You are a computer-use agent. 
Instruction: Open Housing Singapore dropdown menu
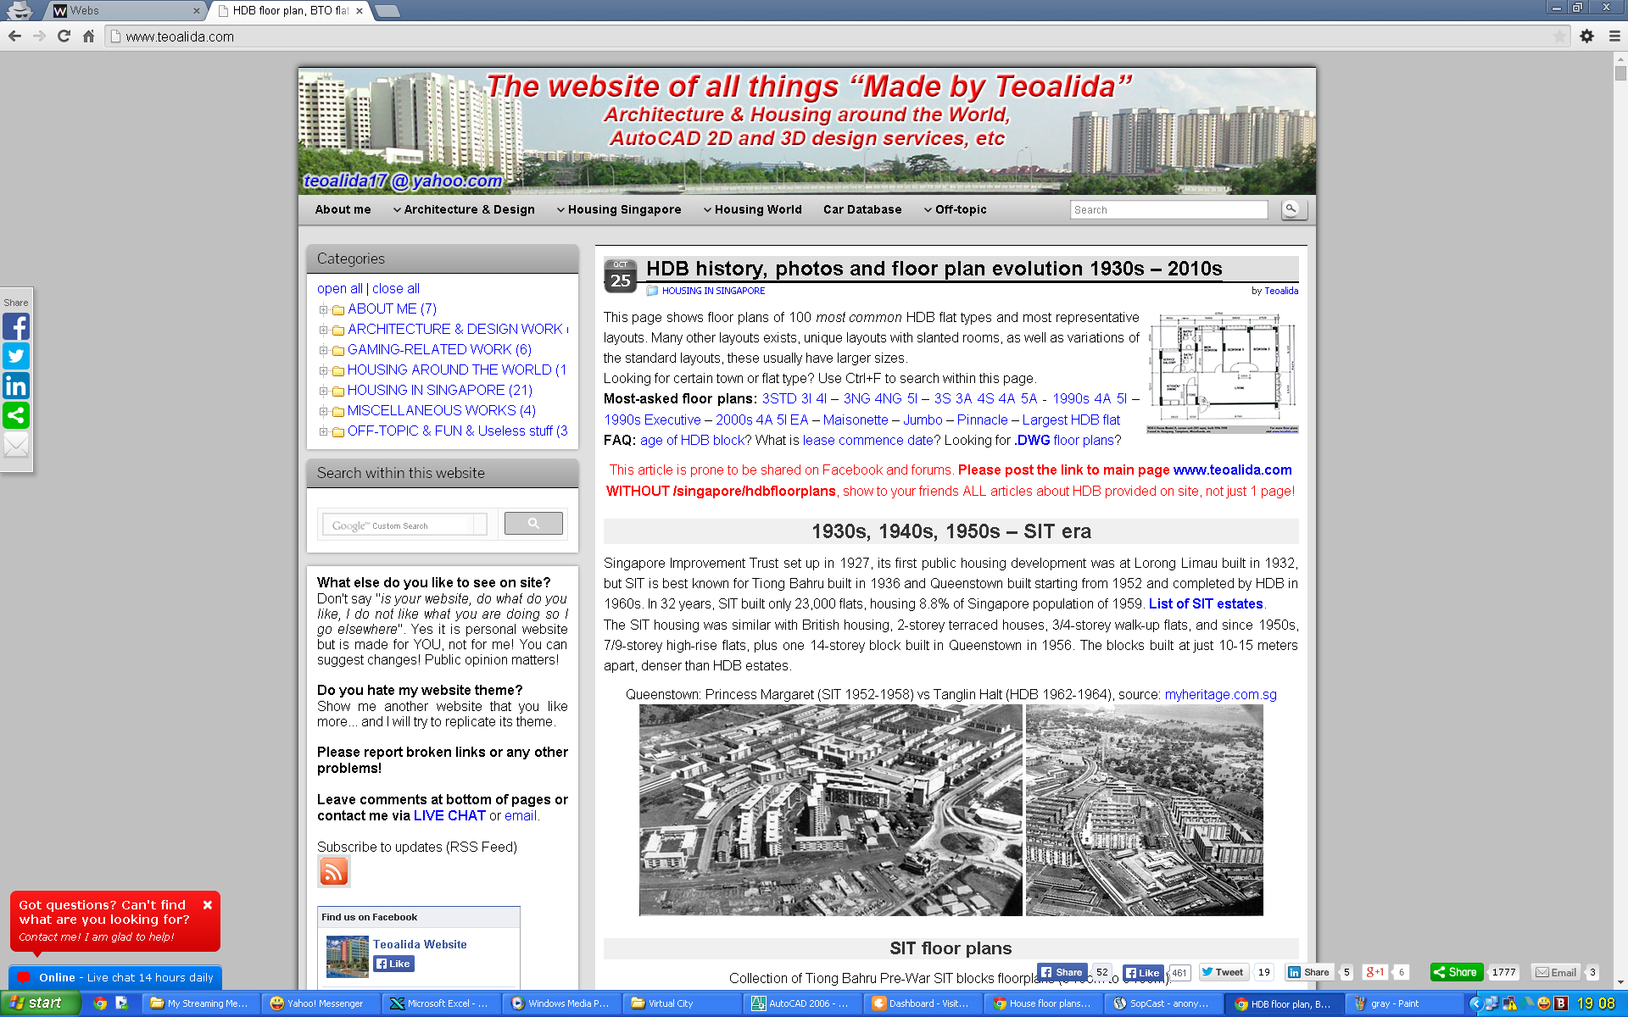619,209
